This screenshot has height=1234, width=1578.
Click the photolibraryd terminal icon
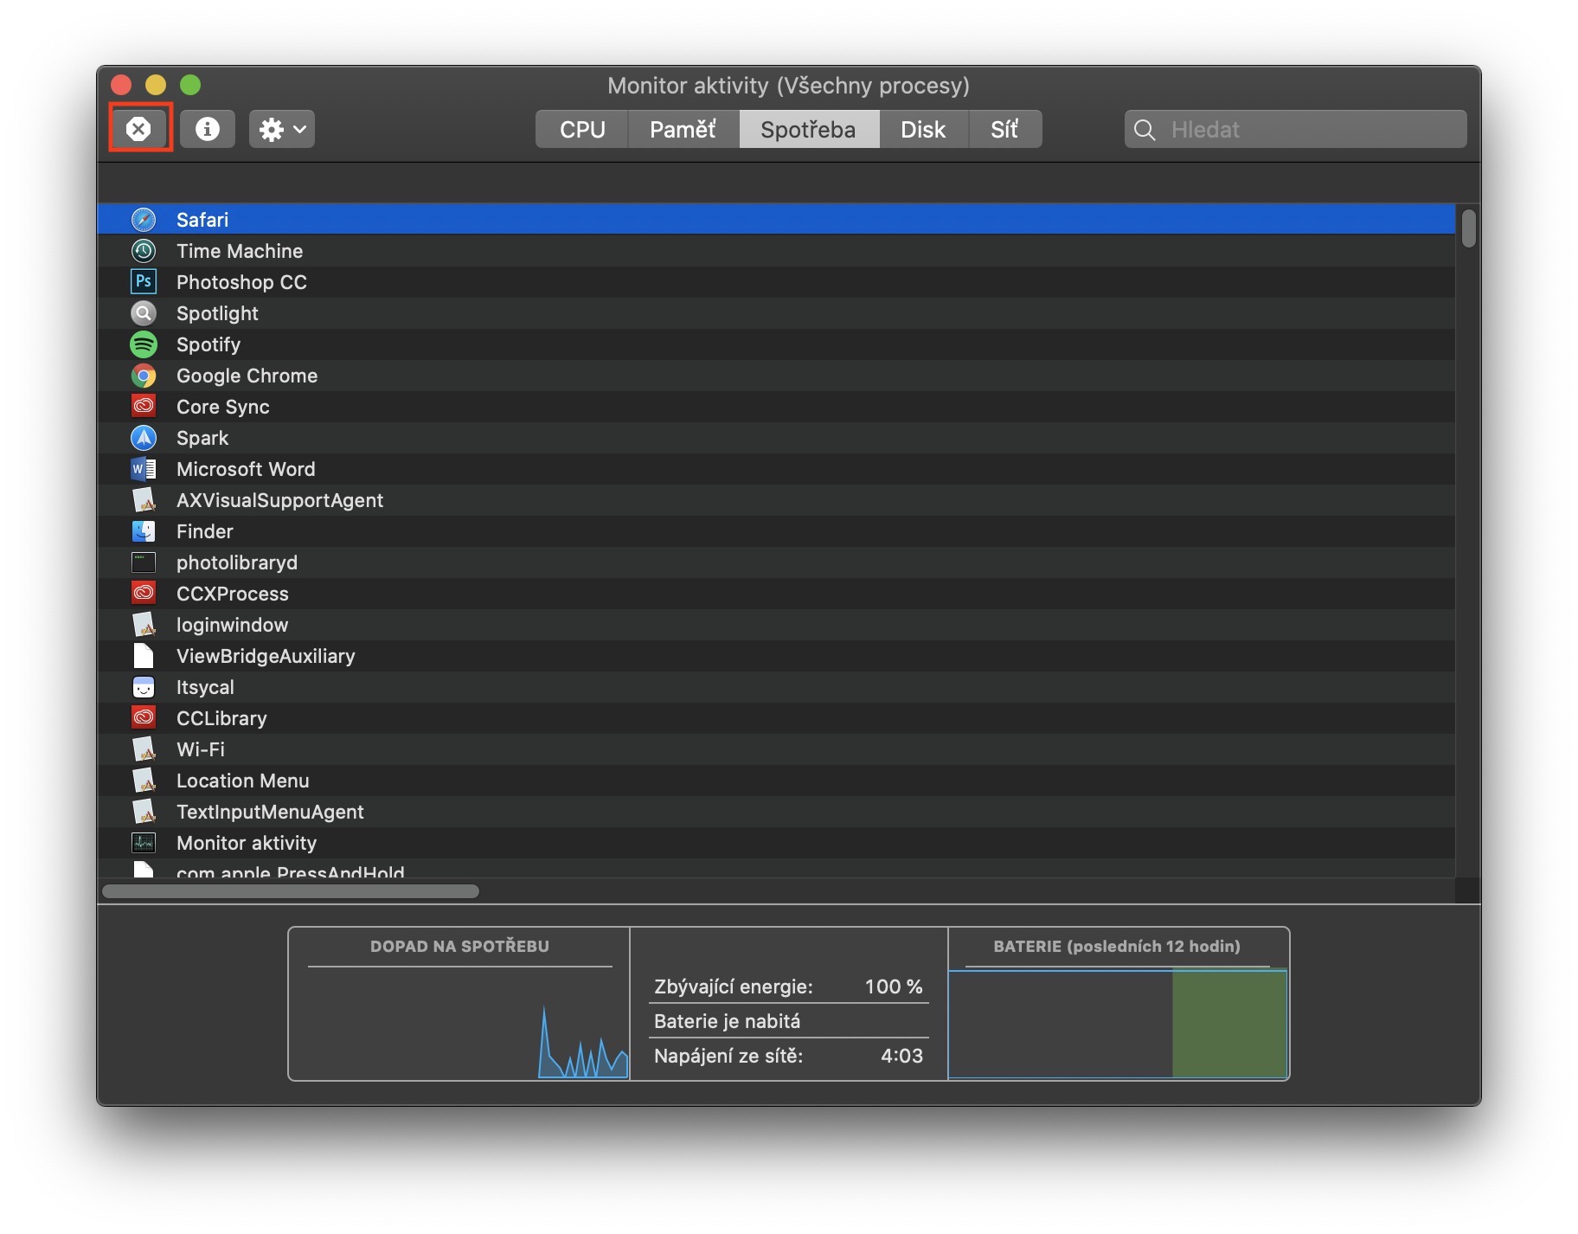[144, 562]
